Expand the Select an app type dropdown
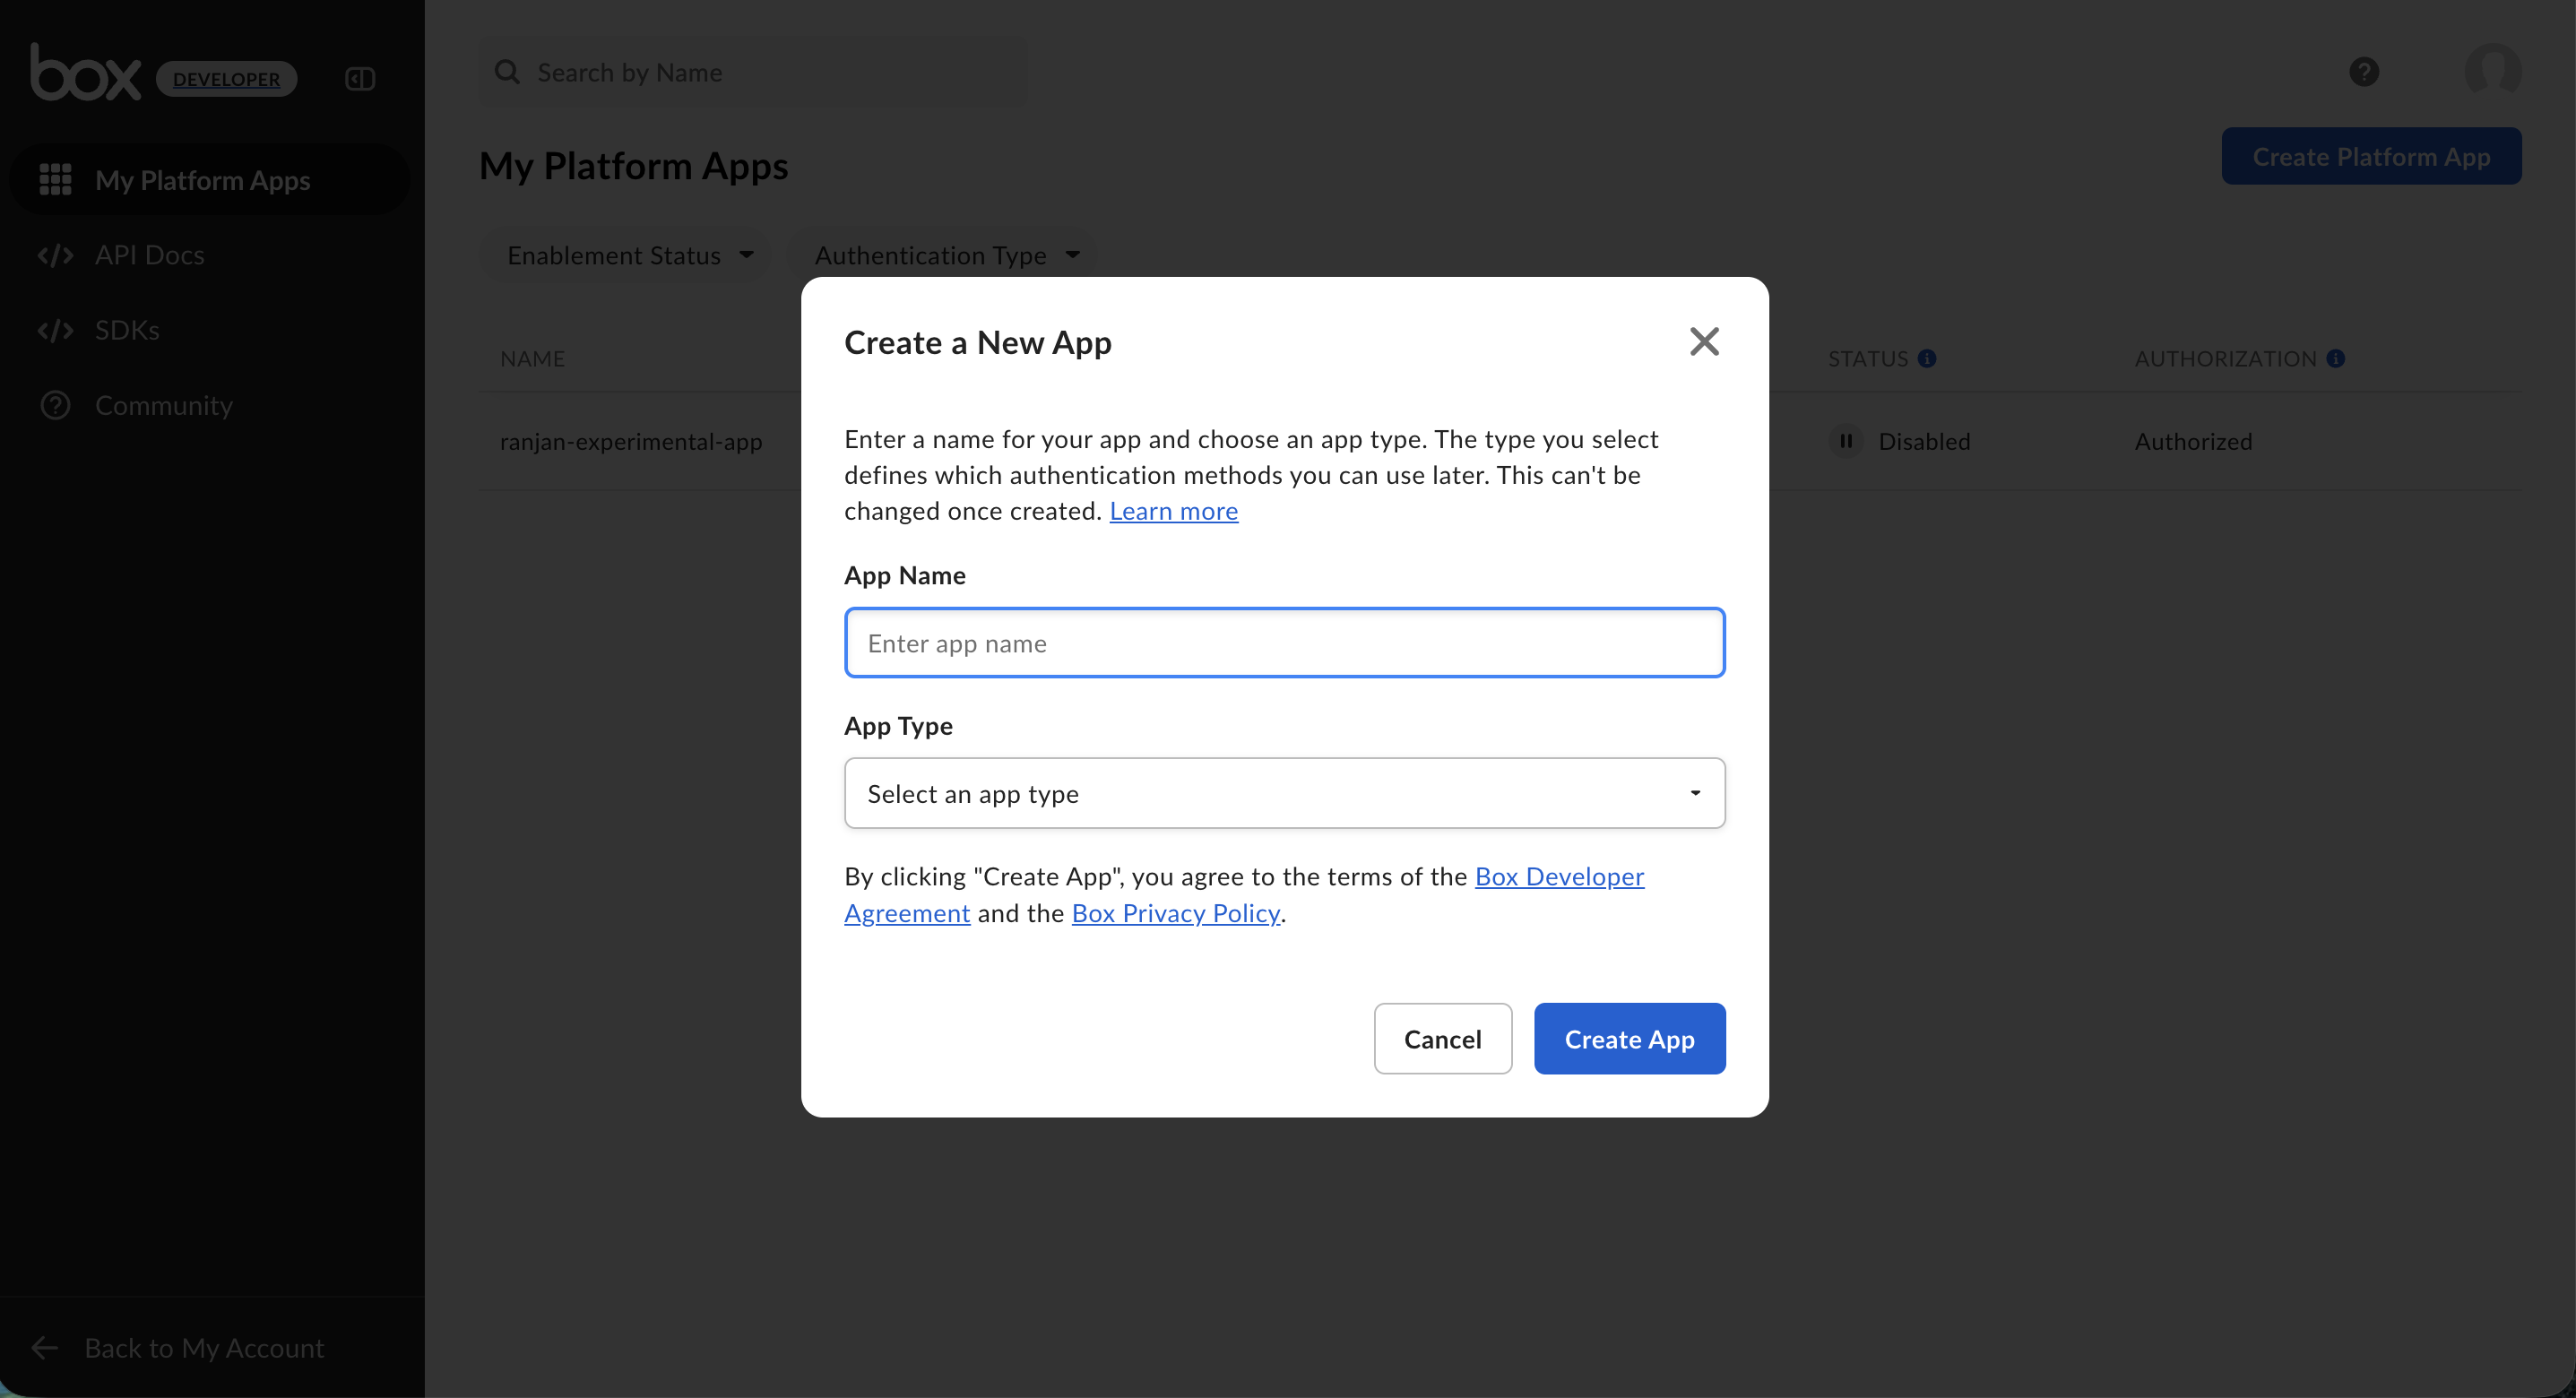 (x=1284, y=793)
